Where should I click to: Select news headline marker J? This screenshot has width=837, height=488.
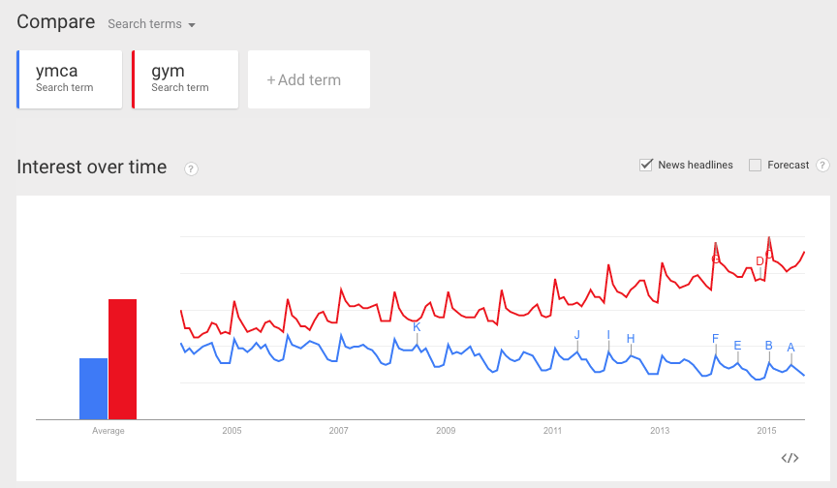click(x=577, y=335)
